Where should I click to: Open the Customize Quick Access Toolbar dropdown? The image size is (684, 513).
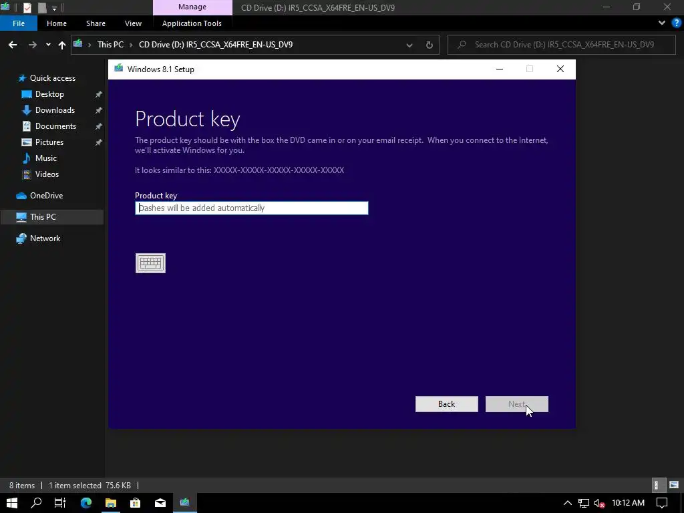pyautogui.click(x=55, y=8)
